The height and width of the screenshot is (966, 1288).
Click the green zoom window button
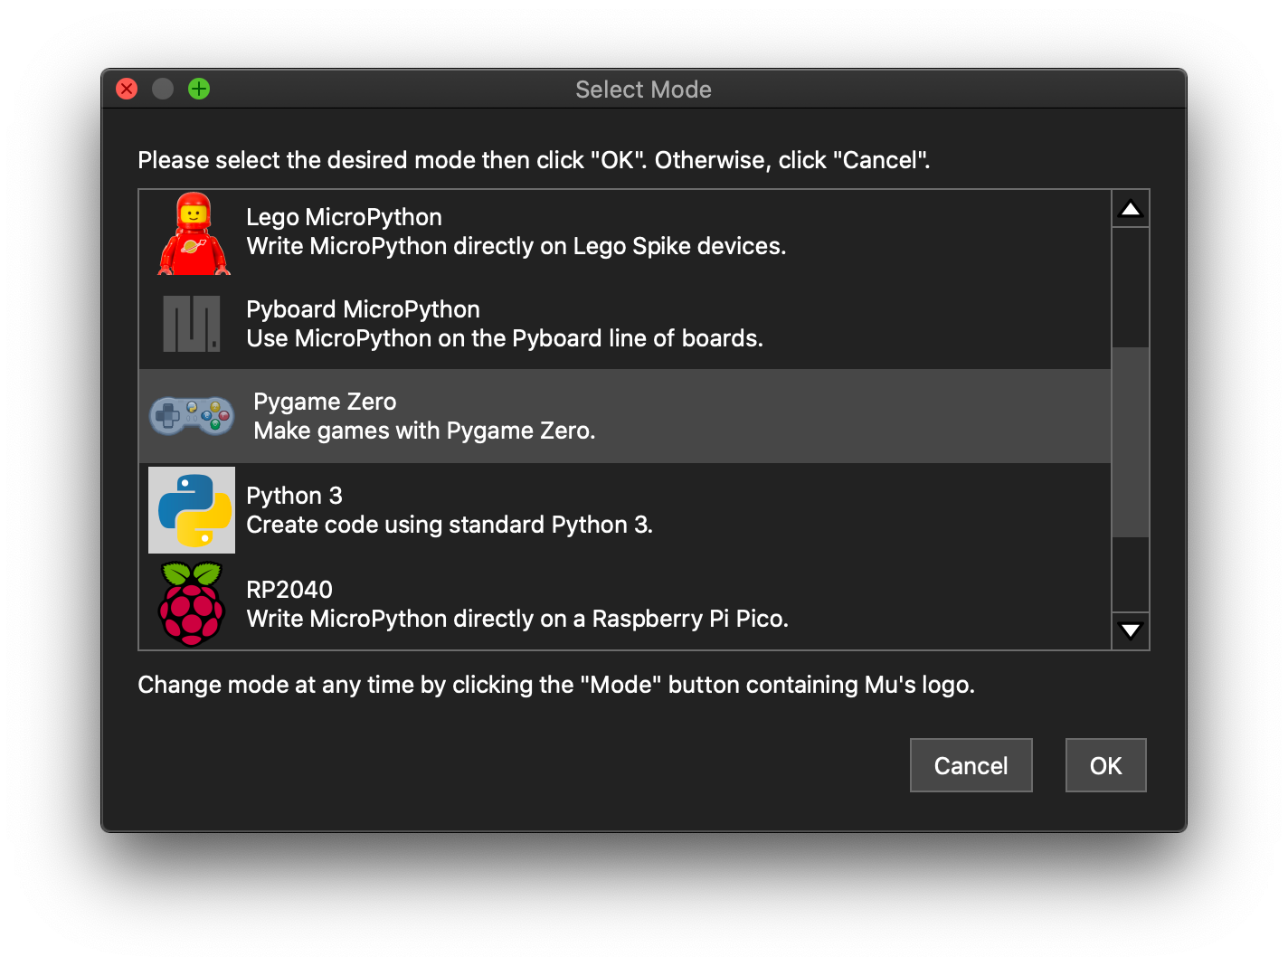tap(199, 89)
